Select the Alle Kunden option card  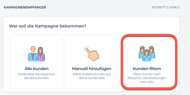point(36,62)
